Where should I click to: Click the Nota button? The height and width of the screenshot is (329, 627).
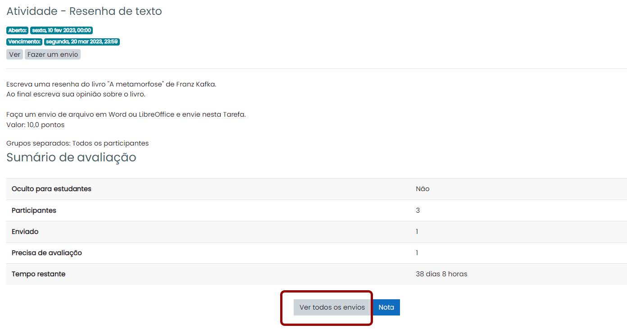tap(386, 307)
